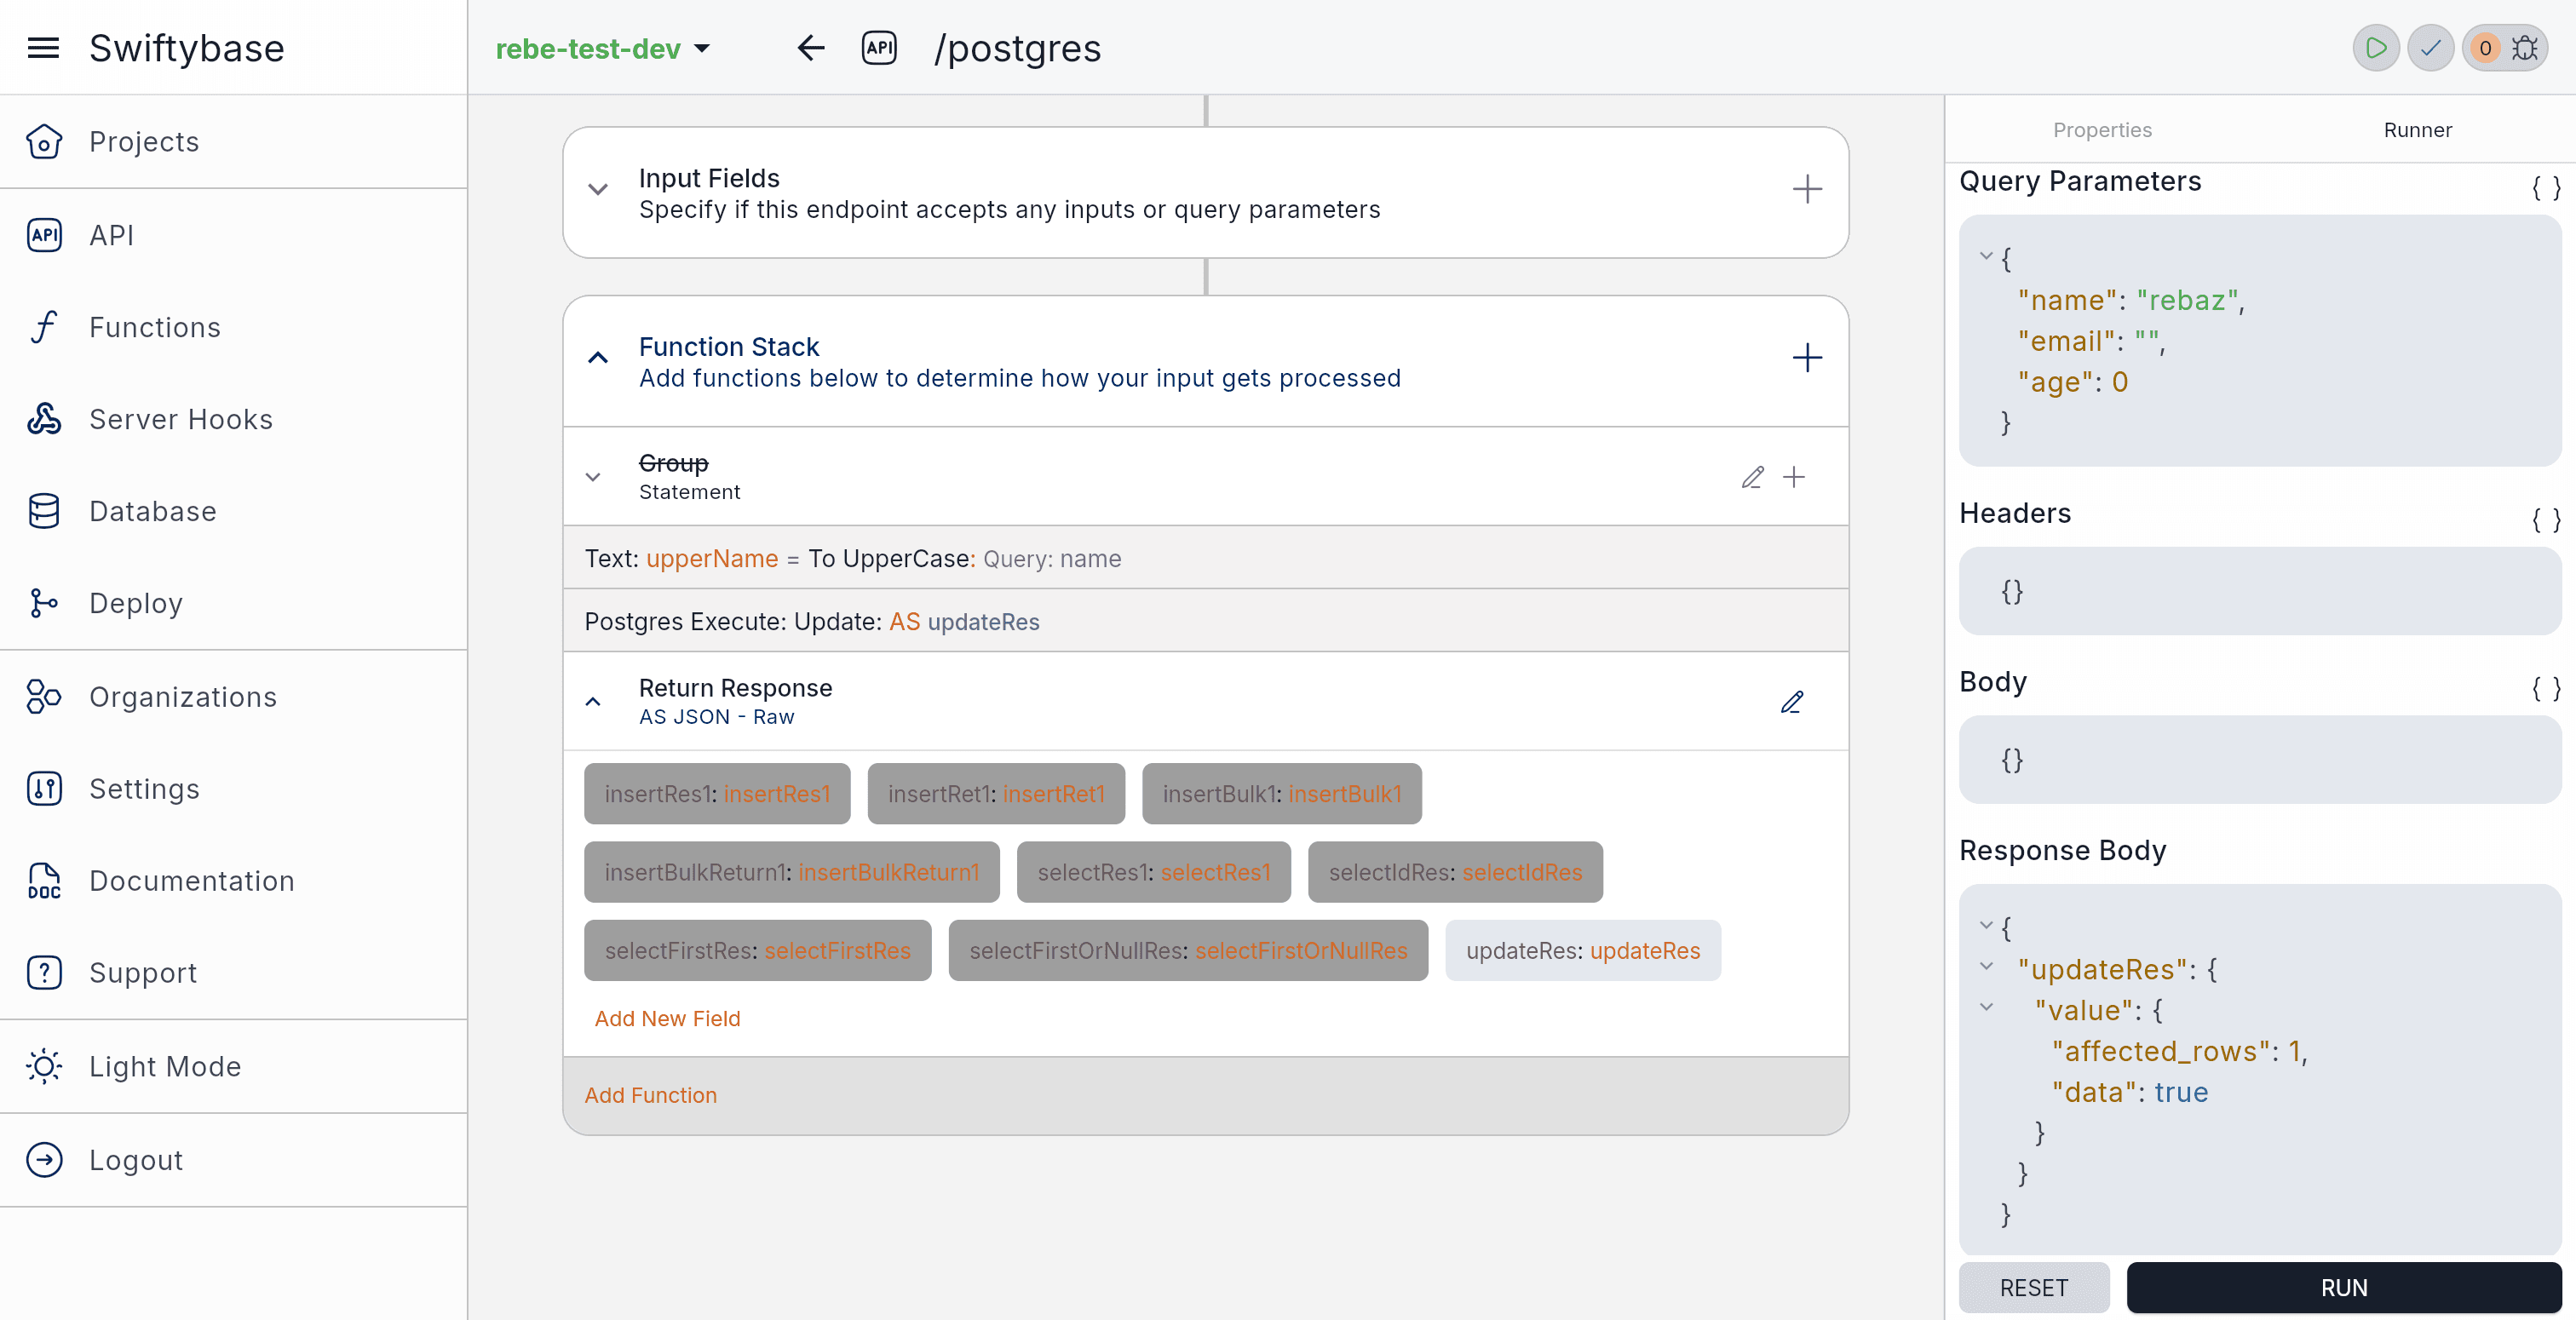Click Add New Field link
Viewport: 2576px width, 1320px height.
click(x=667, y=1018)
